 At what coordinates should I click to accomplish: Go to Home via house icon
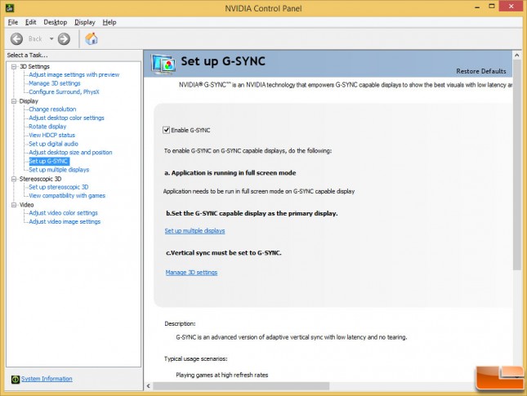(x=91, y=38)
